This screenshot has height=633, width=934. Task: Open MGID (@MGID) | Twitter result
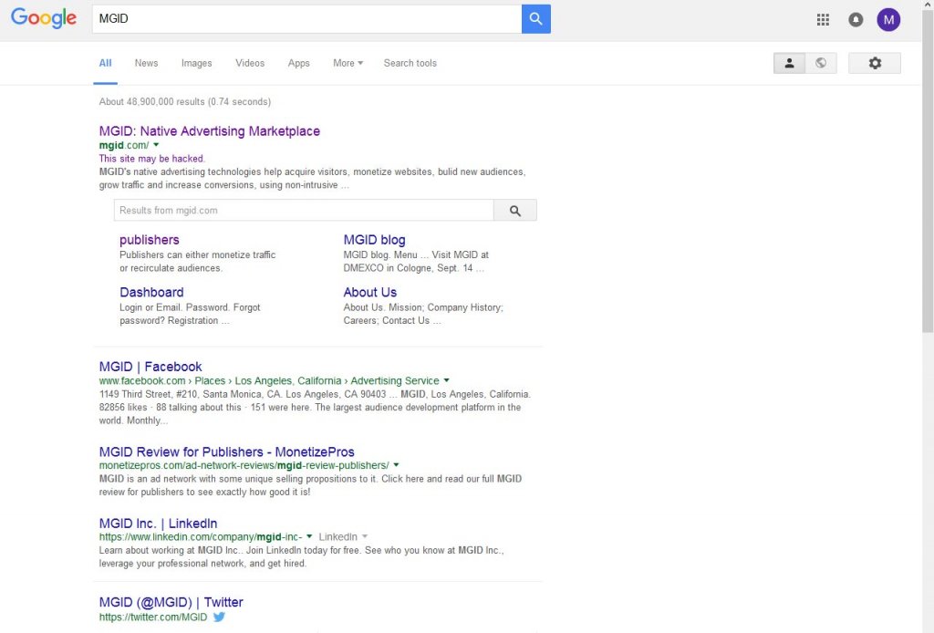(171, 602)
